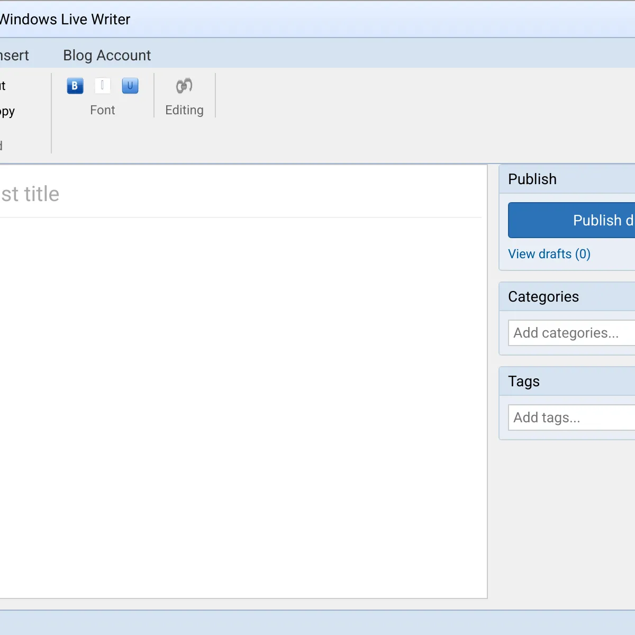Switch to the Insert ribbon tab
Viewport: 635px width, 635px height.
(14, 56)
